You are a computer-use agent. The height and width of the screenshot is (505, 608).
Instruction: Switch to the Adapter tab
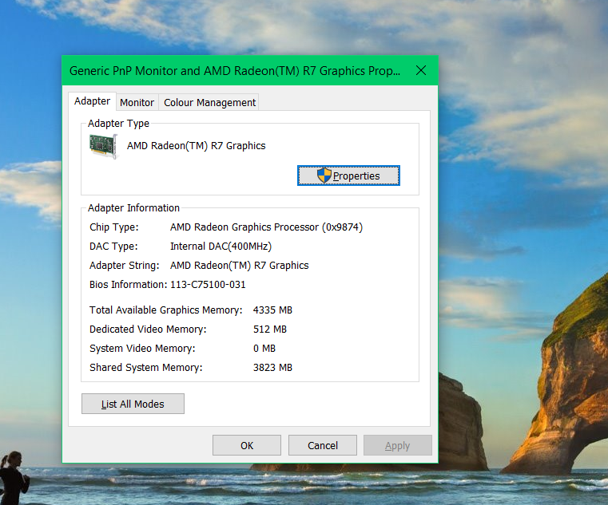click(93, 101)
